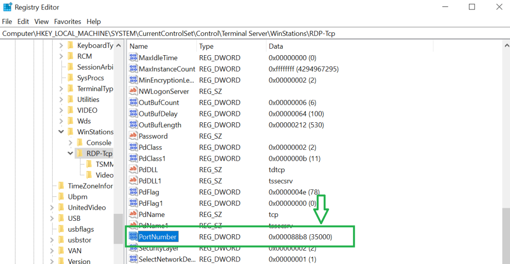Expand the UnitedVideo tree node
This screenshot has width=510, height=264.
coord(52,207)
